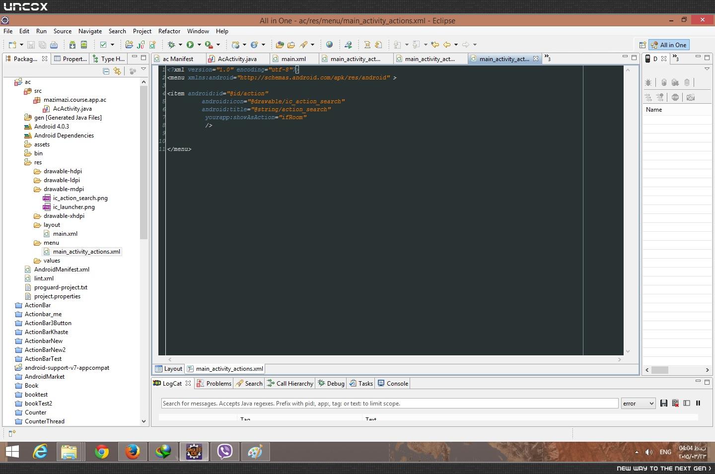Toggle the All in One perspective button
Image resolution: width=715 pixels, height=474 pixels.
(x=668, y=45)
